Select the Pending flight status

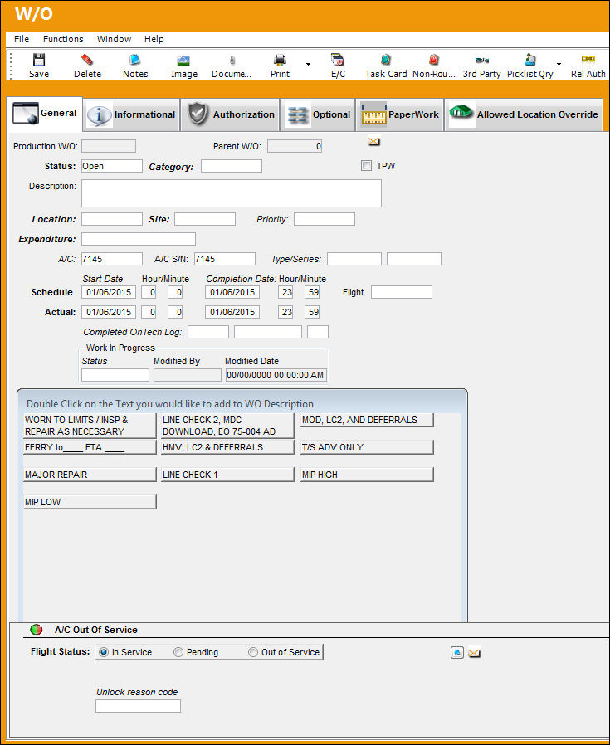(x=178, y=652)
